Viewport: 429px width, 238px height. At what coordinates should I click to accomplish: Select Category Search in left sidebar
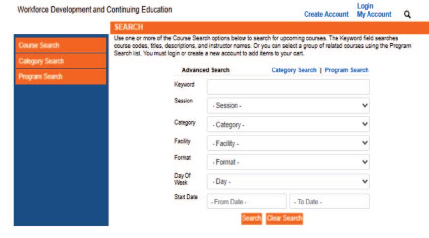click(x=61, y=61)
